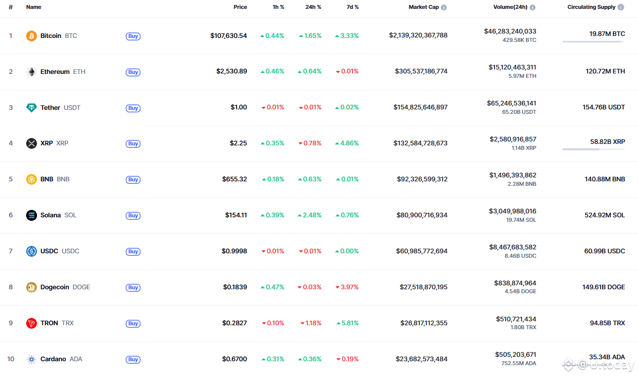Open the Market Cap info icon
Screen dimensions: 638x377
click(444, 7)
